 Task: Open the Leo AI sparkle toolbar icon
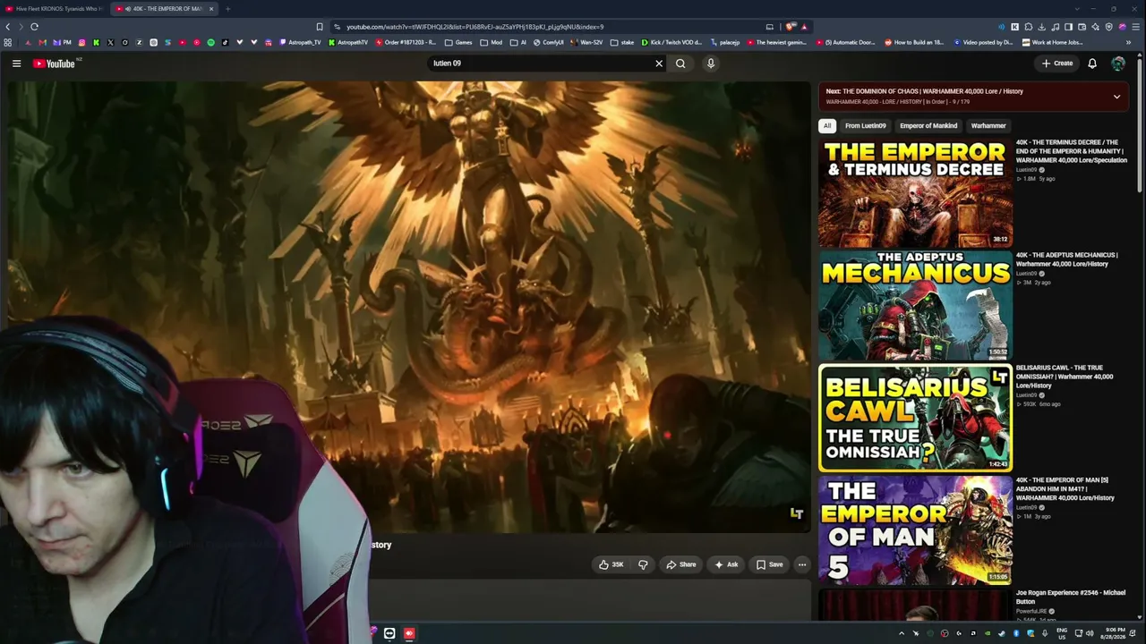(x=1095, y=27)
